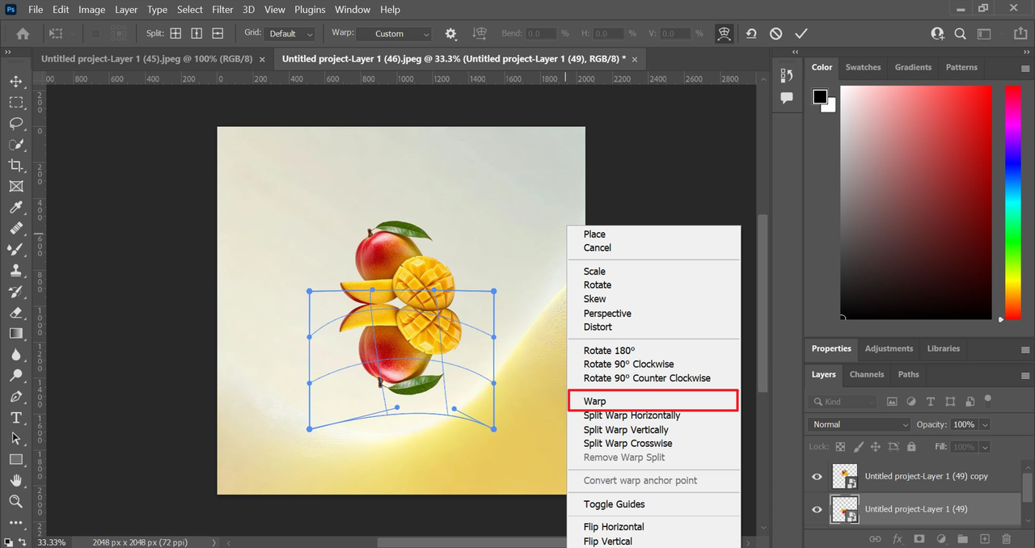
Task: Create a new layer with plus icon
Action: click(x=984, y=538)
